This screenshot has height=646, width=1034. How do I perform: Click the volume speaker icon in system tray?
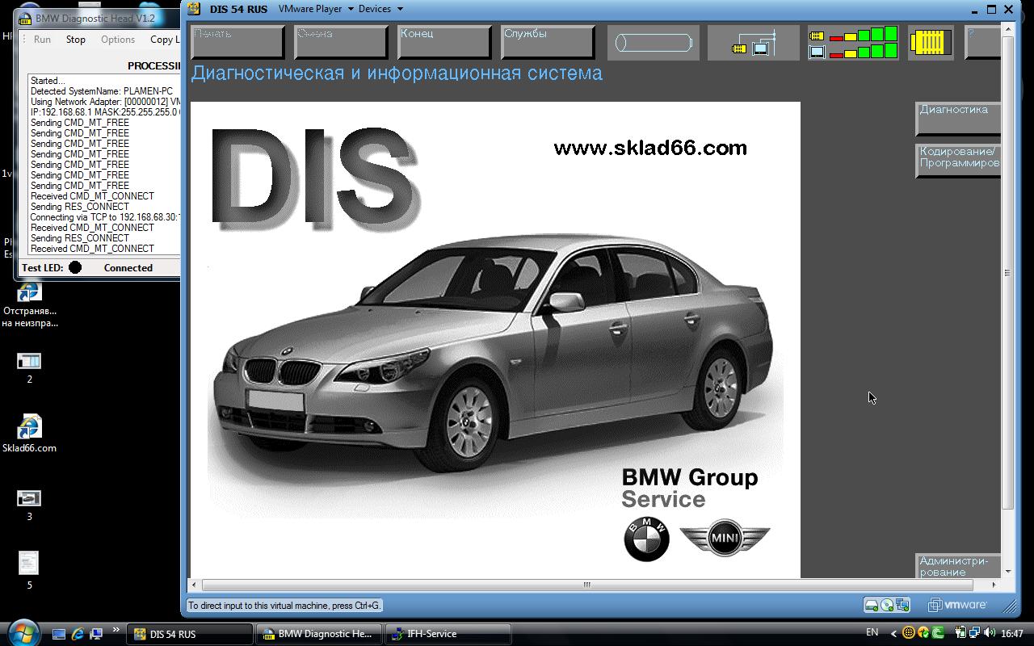click(x=990, y=633)
